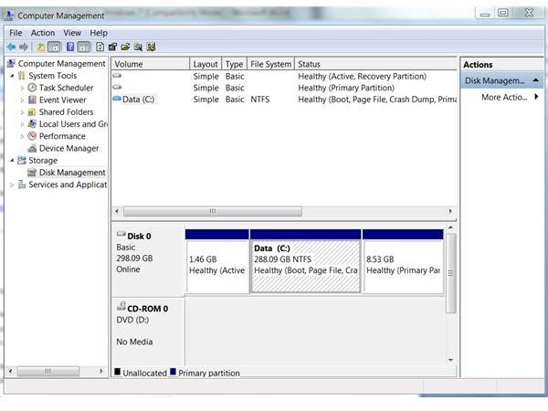Select Local Users and Groups icon
The width and height of the screenshot is (548, 411).
(32, 123)
